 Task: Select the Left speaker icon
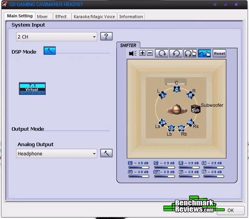click(x=163, y=95)
